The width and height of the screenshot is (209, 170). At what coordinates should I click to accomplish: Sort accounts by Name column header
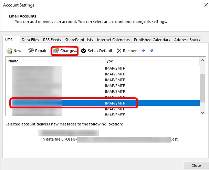click(55, 61)
